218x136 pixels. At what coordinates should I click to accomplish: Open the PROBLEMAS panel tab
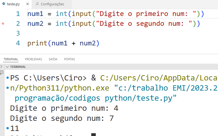pos(33,59)
